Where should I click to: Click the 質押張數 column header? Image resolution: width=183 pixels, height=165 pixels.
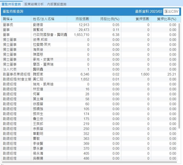tap(142, 19)
